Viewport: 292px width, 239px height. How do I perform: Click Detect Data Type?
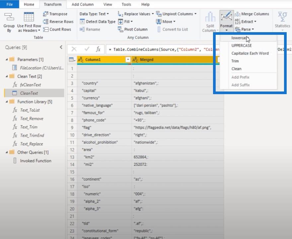pyautogui.click(x=98, y=22)
